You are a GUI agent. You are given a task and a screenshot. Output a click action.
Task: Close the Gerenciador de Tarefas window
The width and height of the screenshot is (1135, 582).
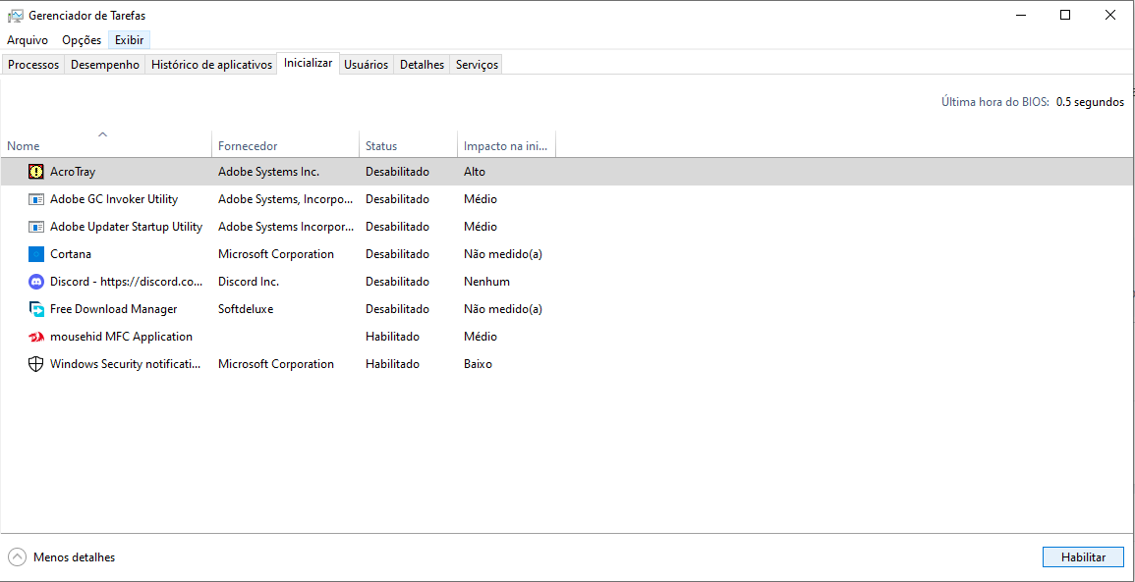(1109, 15)
